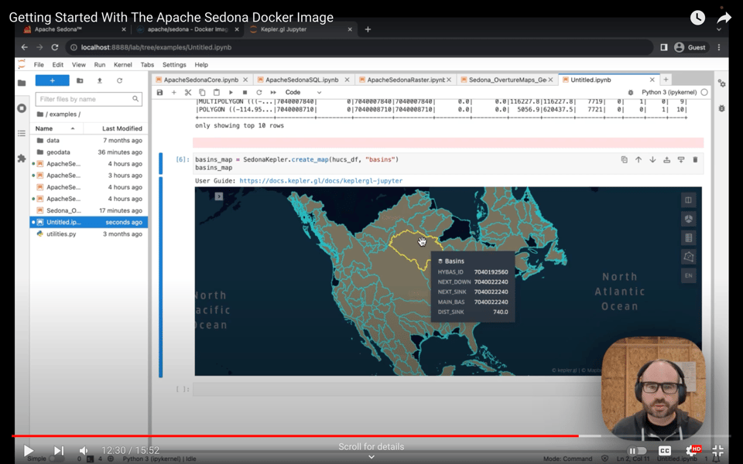Click the blue new launcher button
Screen dimensions: 743x464
[52, 80]
